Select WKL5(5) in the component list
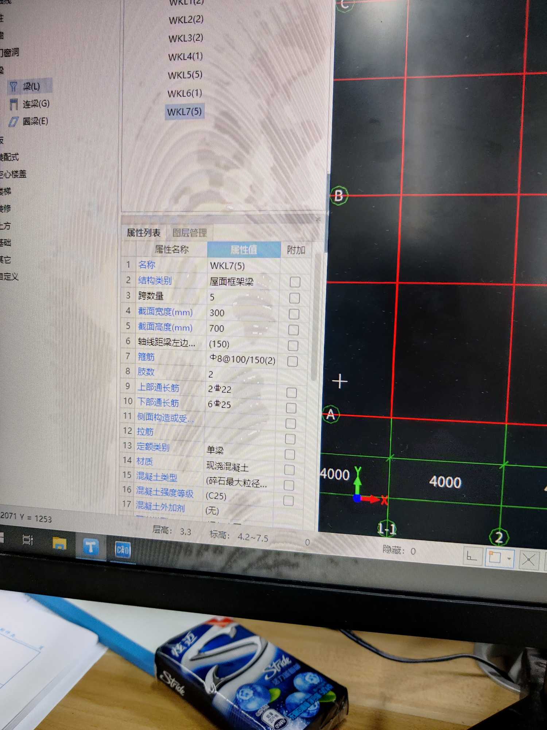Screen dimensions: 547x730 click(185, 75)
